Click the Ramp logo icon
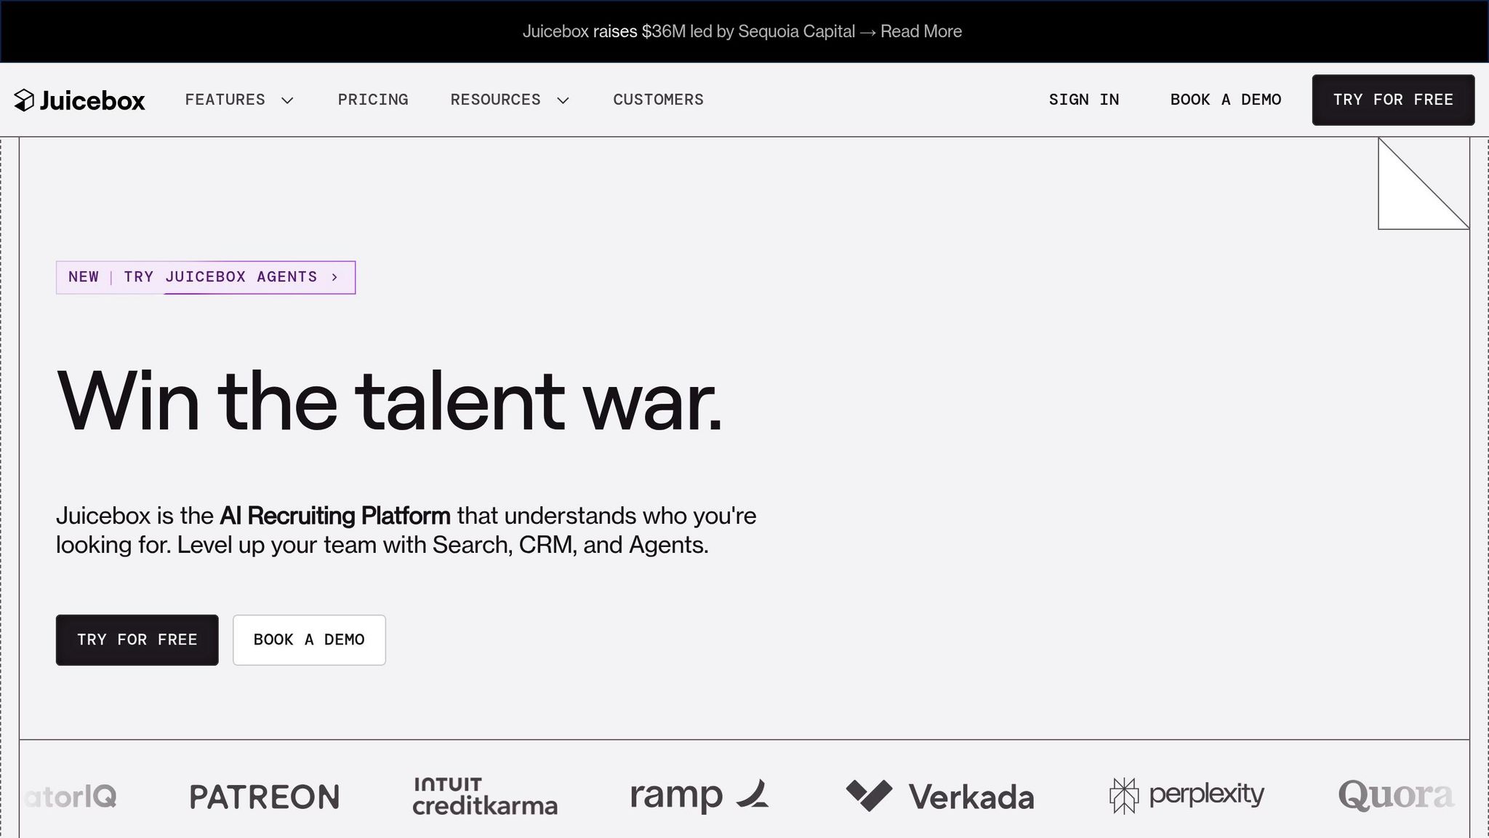The image size is (1489, 838). point(752,794)
